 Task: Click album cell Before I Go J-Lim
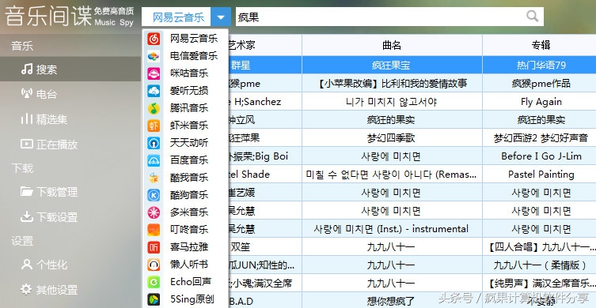[541, 156]
